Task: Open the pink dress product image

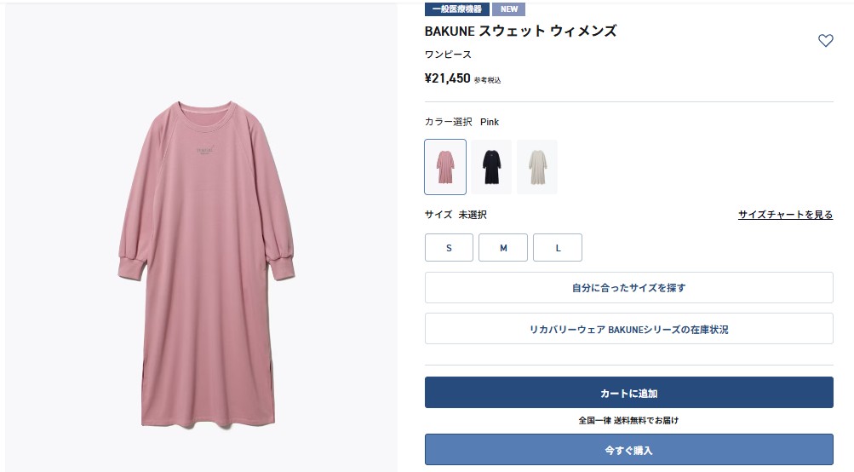Action: [x=205, y=273]
